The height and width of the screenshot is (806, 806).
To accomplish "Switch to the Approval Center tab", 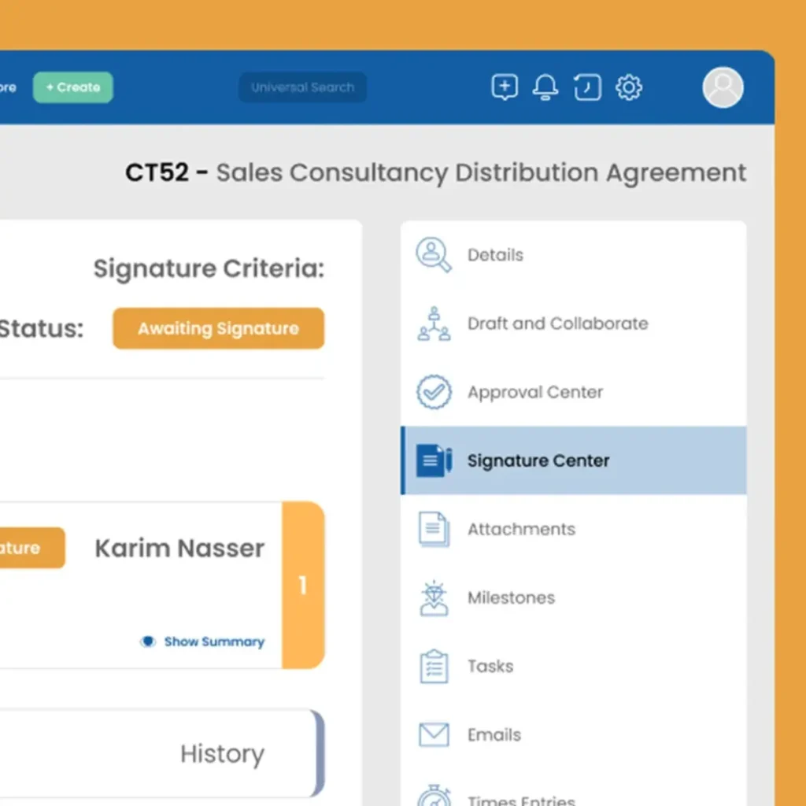I will [535, 392].
